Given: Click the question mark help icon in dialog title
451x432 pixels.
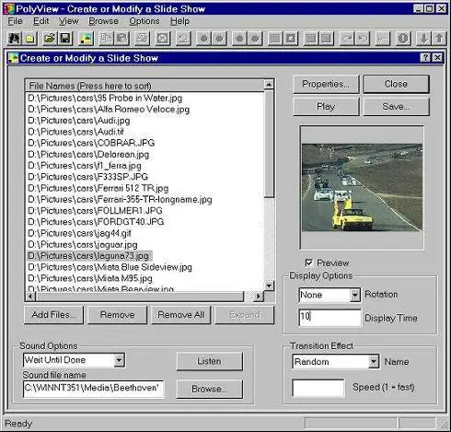Looking at the screenshot, I should pyautogui.click(x=425, y=58).
